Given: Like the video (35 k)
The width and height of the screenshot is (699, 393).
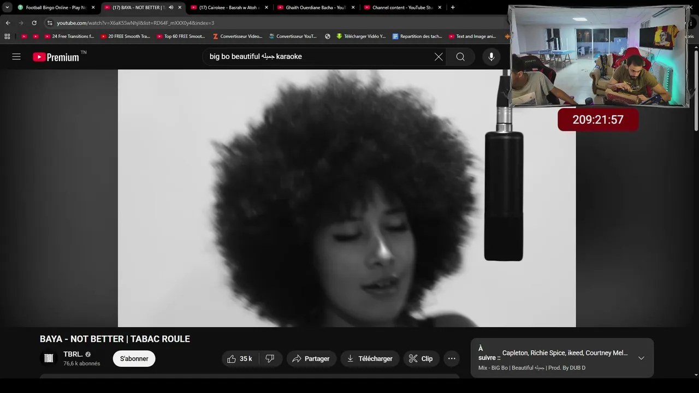Looking at the screenshot, I should (x=240, y=359).
